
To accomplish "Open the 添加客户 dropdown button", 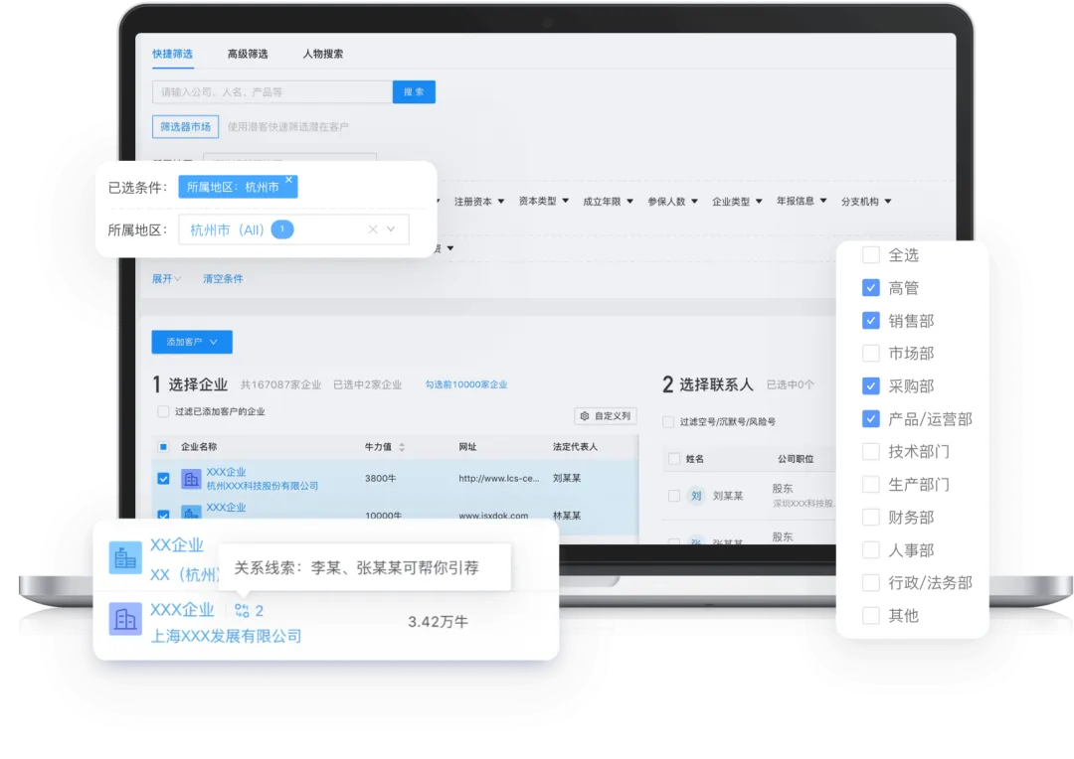I will pos(192,342).
